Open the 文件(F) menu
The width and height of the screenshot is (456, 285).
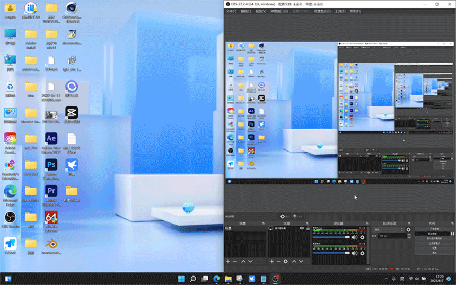point(231,11)
